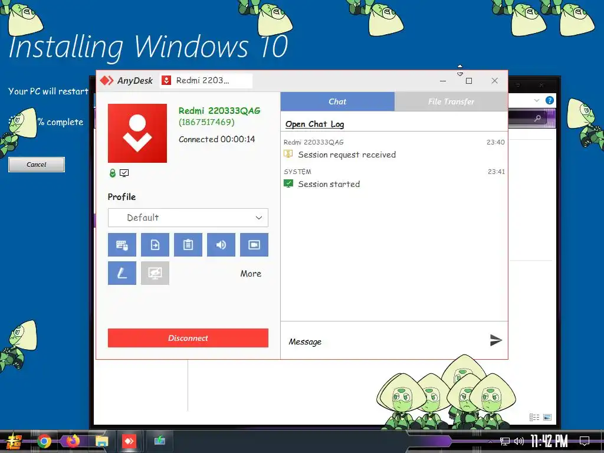Open help in background Explorer window
Screen dimensions: 604x453
coord(550,100)
